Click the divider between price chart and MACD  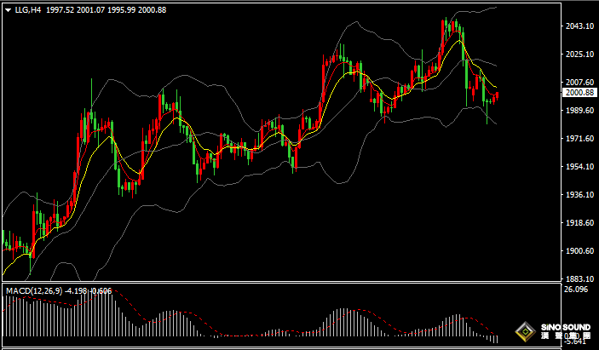click(281, 284)
